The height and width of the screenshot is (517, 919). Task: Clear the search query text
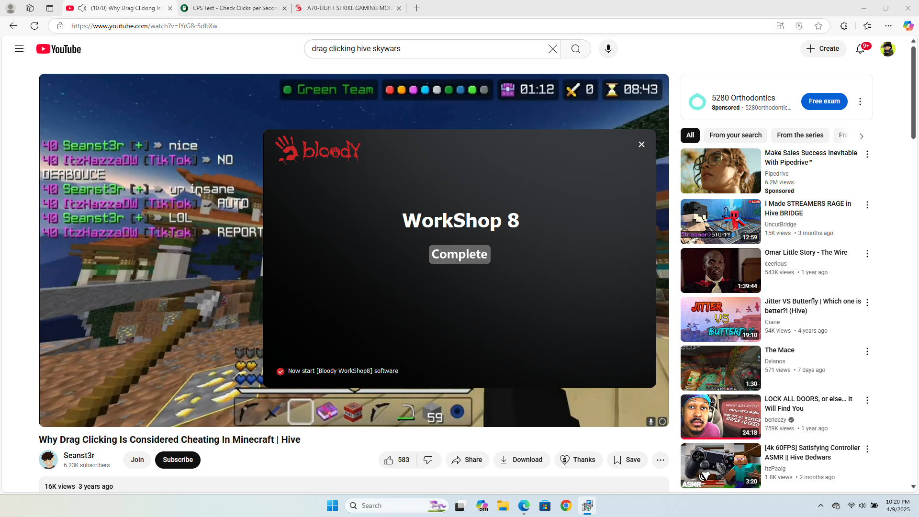pyautogui.click(x=553, y=49)
